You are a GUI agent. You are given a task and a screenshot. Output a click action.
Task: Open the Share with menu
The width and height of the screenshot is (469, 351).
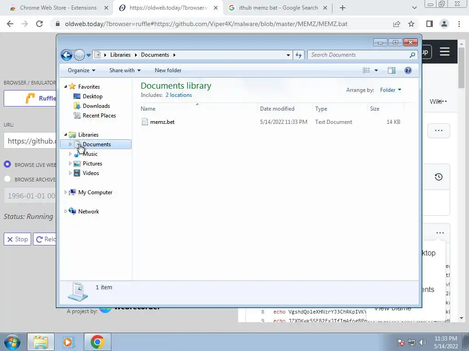(x=125, y=70)
